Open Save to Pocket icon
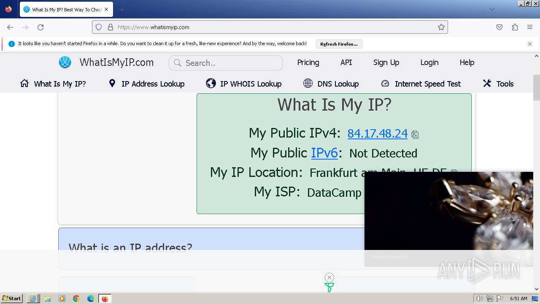The image size is (540, 304). click(x=499, y=27)
